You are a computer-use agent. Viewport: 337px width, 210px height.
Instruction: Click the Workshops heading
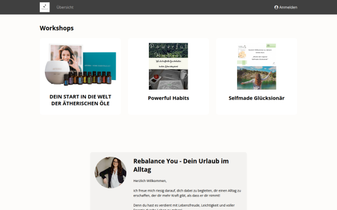click(57, 28)
